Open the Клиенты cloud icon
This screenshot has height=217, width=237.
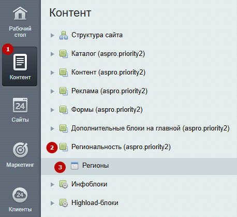click(x=20, y=195)
